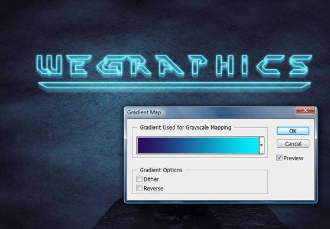Confirm the Gradient Map with OK
Image resolution: width=330 pixels, height=229 pixels.
[293, 131]
